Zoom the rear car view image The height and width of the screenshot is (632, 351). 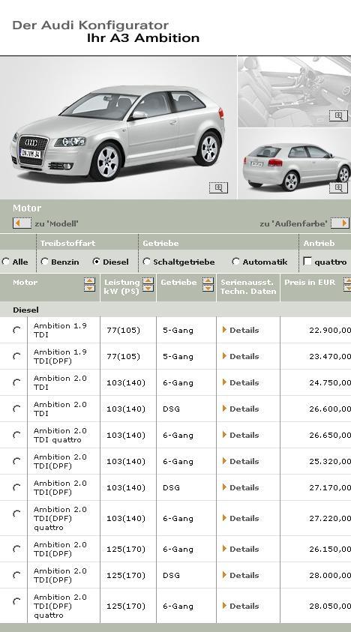pyautogui.click(x=338, y=187)
